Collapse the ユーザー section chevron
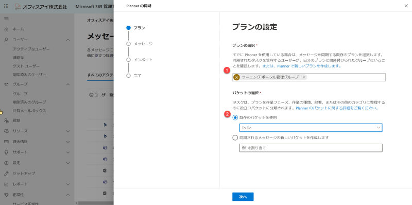412x205 pixels. 68,40
